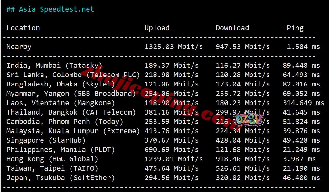Select the Nearby row label
Viewport: 329px width, 192px height.
click(19, 47)
